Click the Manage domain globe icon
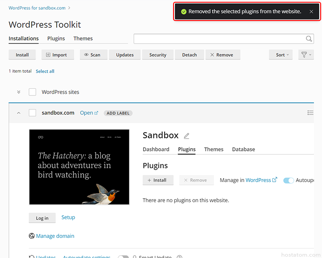The height and width of the screenshot is (258, 322). pos(32,236)
